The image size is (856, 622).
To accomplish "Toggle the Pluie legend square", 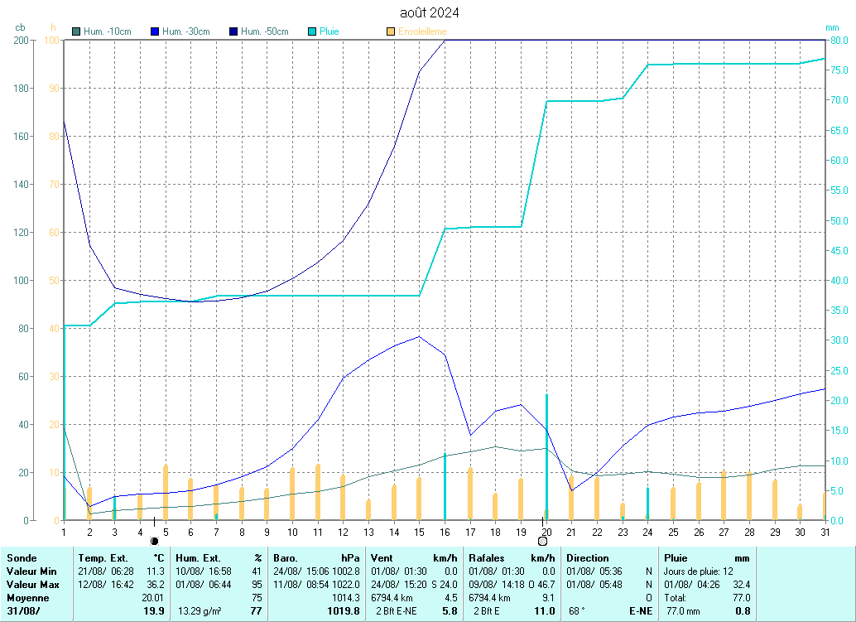I will pos(313,31).
